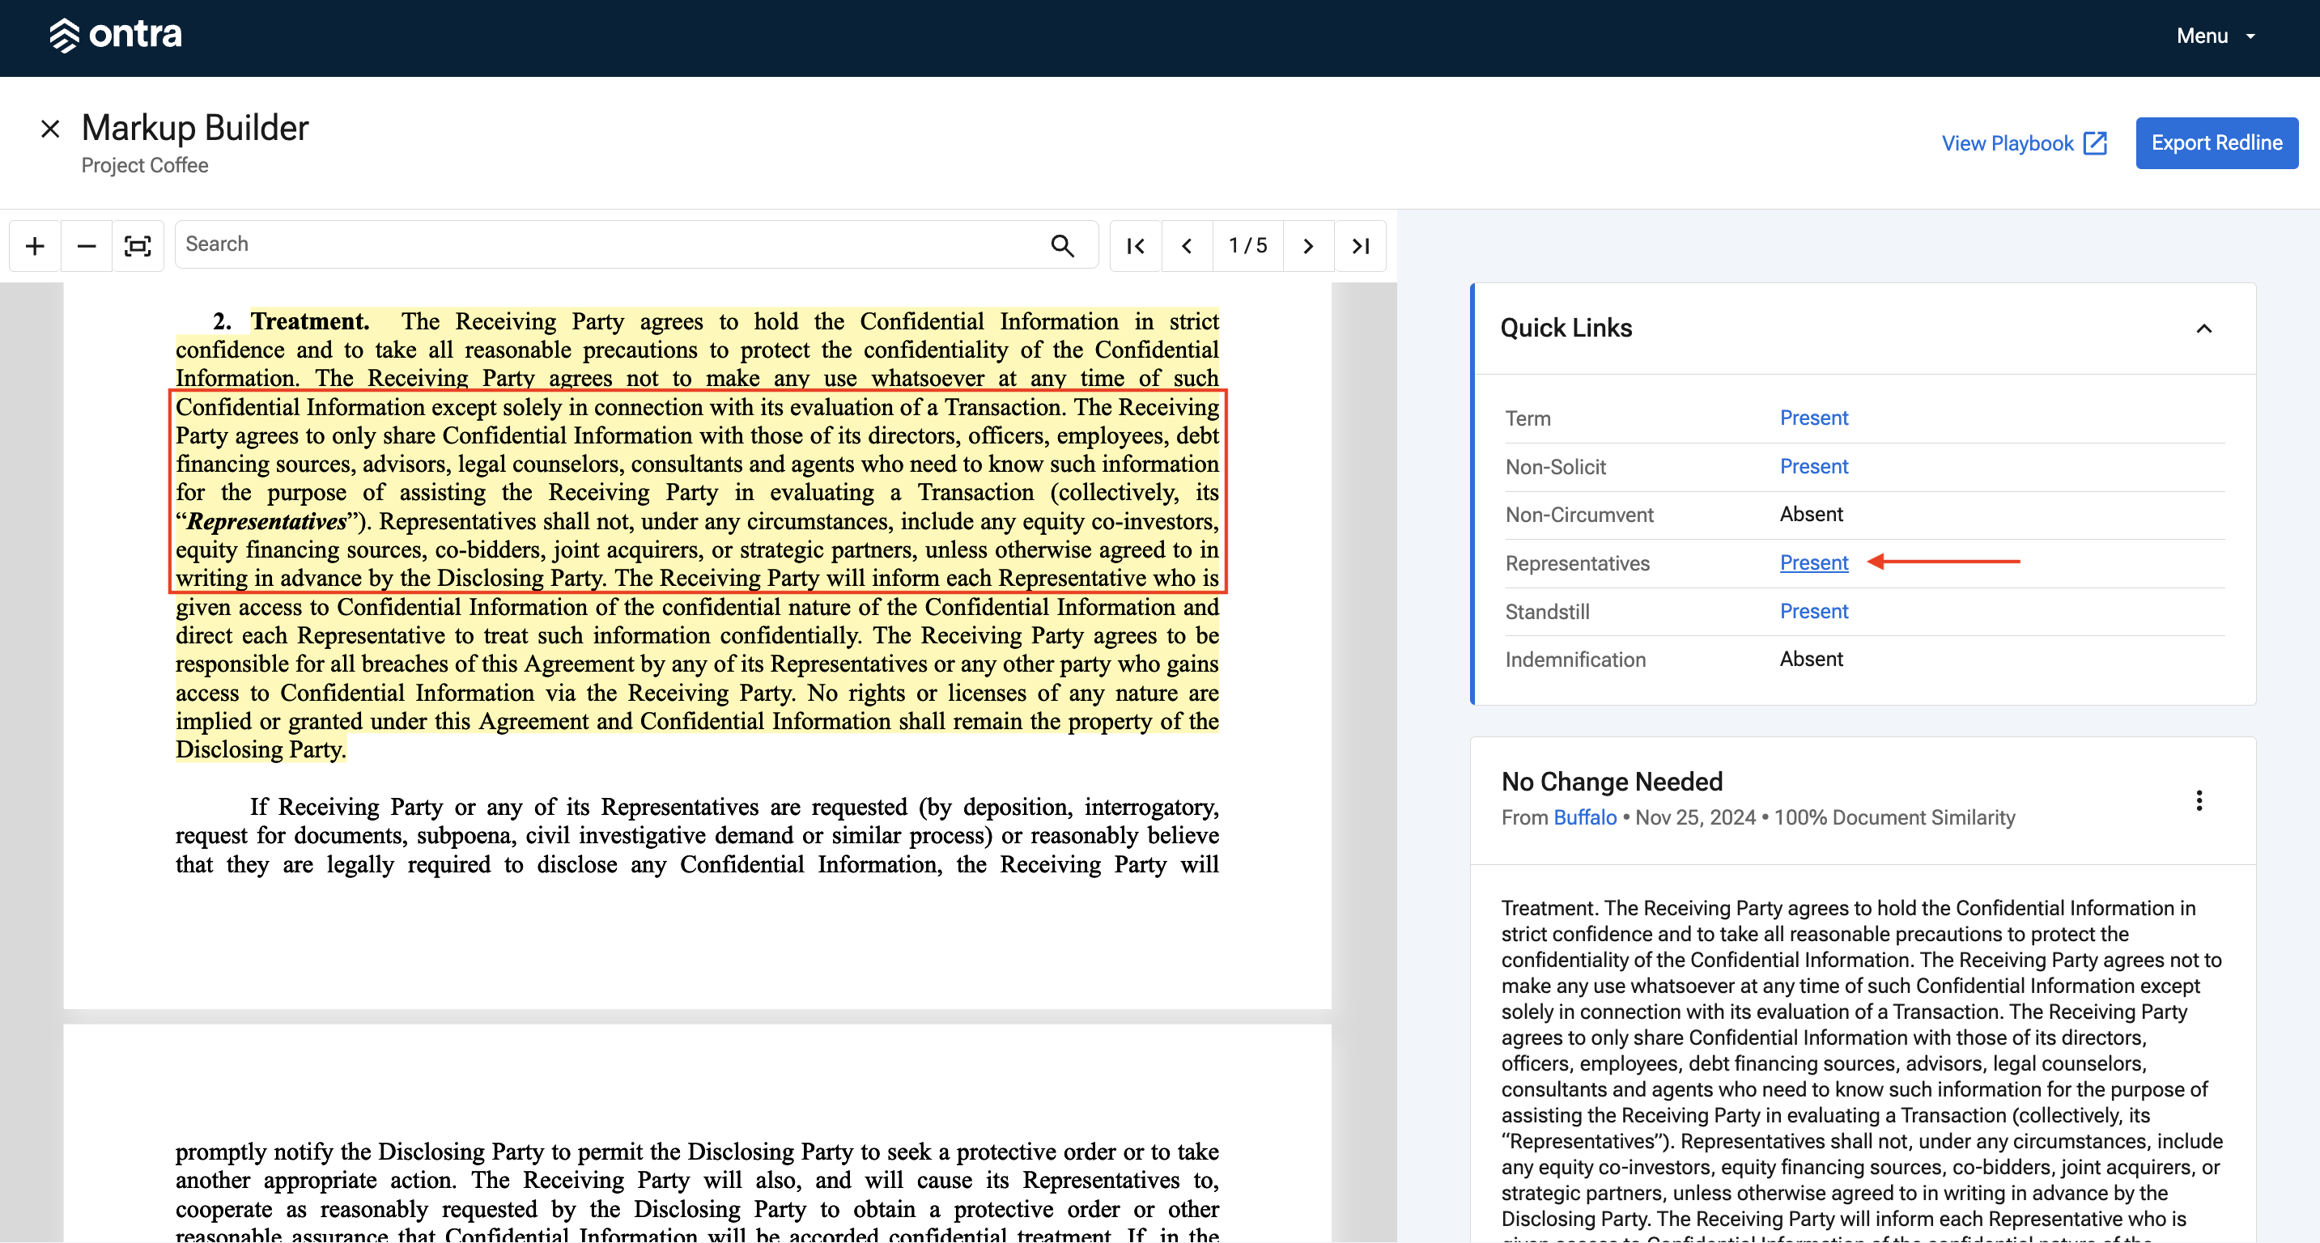The height and width of the screenshot is (1243, 2320).
Task: Zoom out with the minus icon
Action: 87,246
